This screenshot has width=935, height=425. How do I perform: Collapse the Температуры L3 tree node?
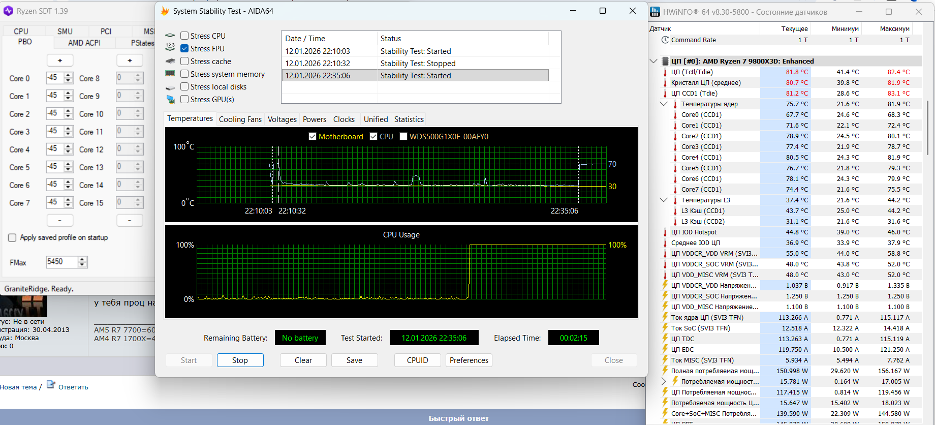(x=663, y=200)
